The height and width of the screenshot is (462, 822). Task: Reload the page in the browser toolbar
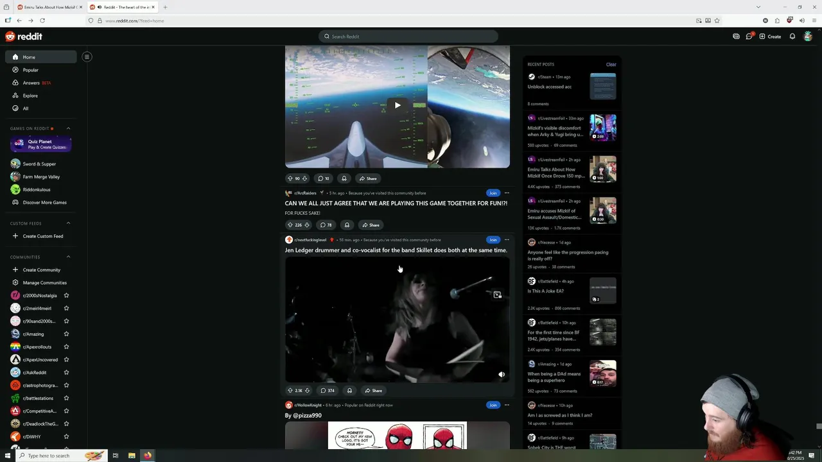(42, 21)
